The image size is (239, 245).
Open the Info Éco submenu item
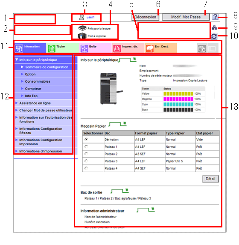coord(46,96)
